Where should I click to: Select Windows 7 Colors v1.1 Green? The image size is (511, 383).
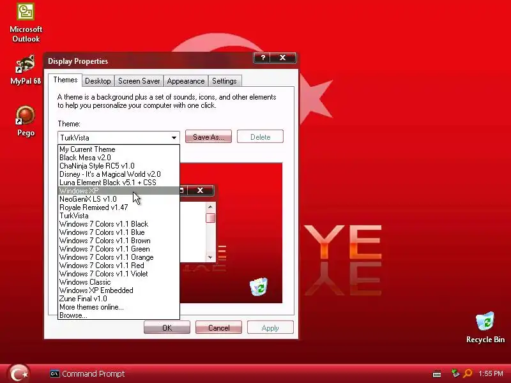pos(119,249)
